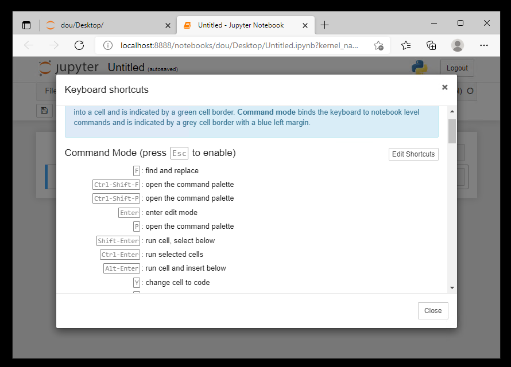Close the Untitled - Jupyter Notebook tab
Viewport: 511px width, 367px height.
[x=305, y=25]
